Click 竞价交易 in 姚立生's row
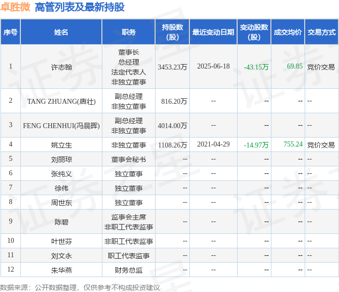Viewport: 339px width, 292px height. point(321,145)
